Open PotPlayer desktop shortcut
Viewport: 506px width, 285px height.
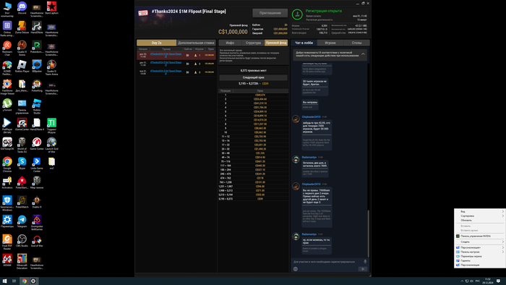(7, 126)
